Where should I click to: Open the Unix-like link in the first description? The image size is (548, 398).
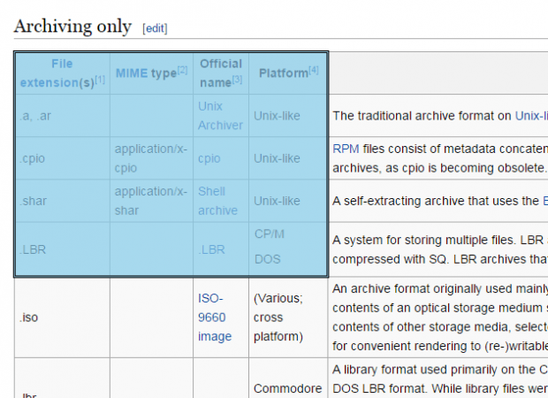click(532, 116)
